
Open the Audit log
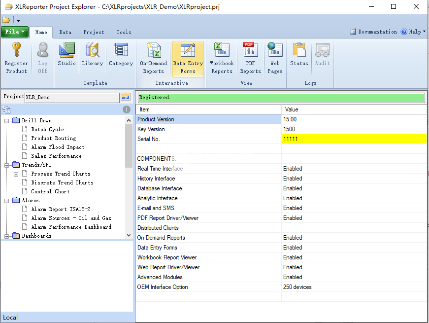click(x=322, y=54)
